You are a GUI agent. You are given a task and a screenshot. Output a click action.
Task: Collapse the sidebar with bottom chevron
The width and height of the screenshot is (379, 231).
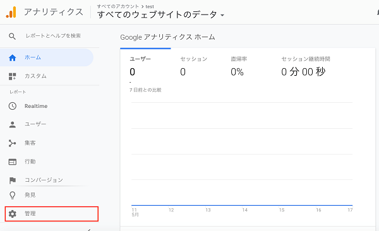point(89,230)
